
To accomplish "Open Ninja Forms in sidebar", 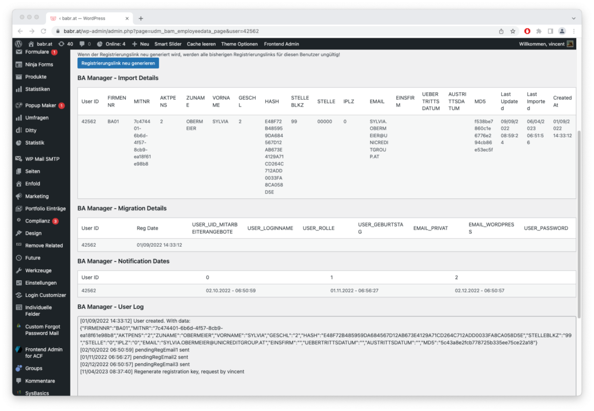I will pyautogui.click(x=39, y=65).
